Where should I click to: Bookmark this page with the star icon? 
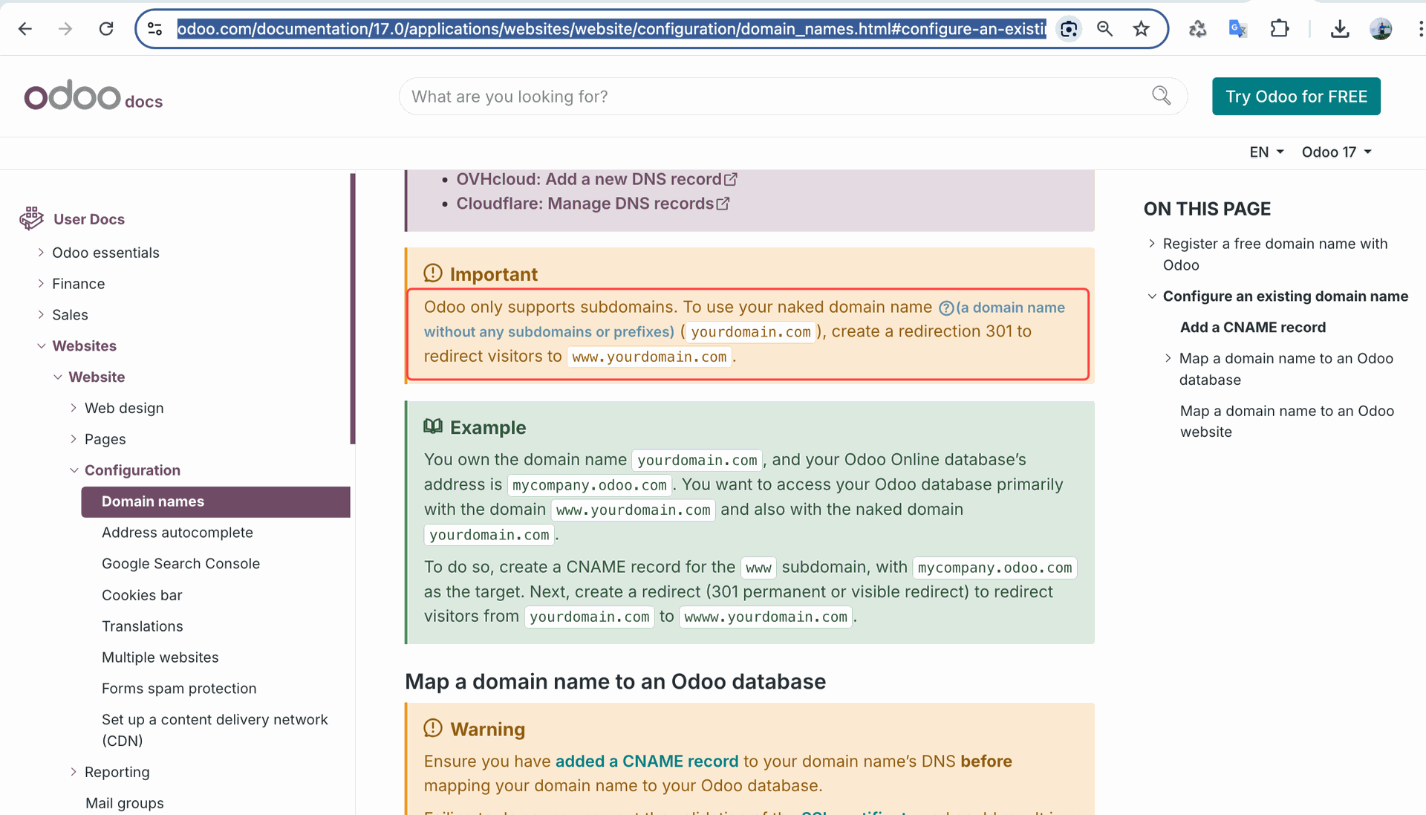(1141, 29)
